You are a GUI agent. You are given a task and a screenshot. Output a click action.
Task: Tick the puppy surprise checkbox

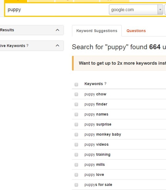[x=76, y=124]
